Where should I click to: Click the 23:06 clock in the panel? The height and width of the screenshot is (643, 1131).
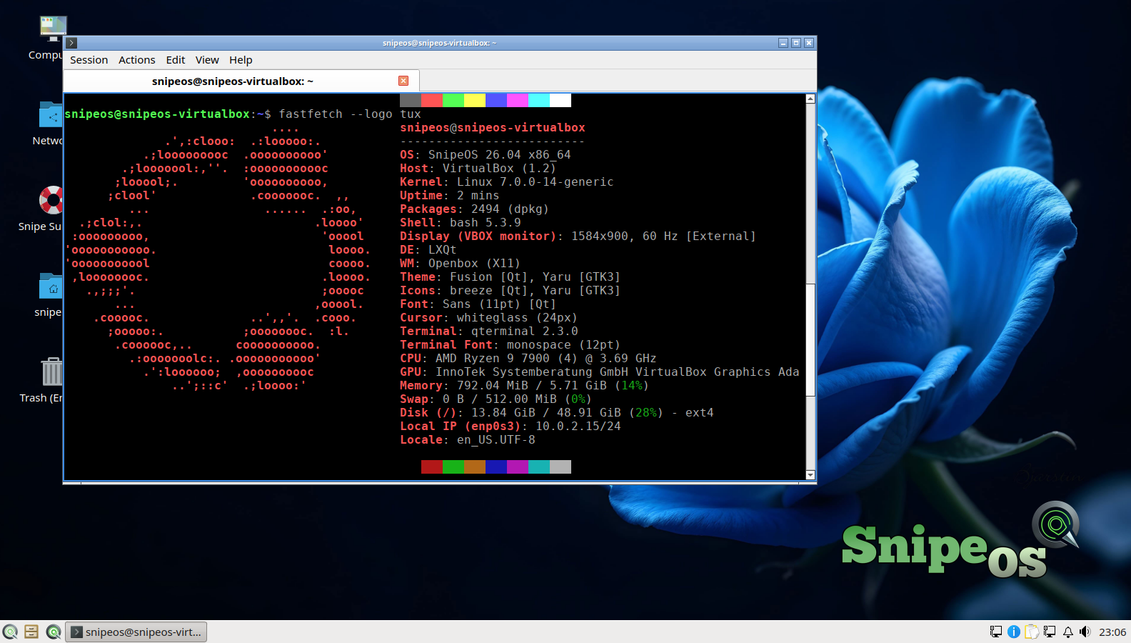[x=1112, y=632]
